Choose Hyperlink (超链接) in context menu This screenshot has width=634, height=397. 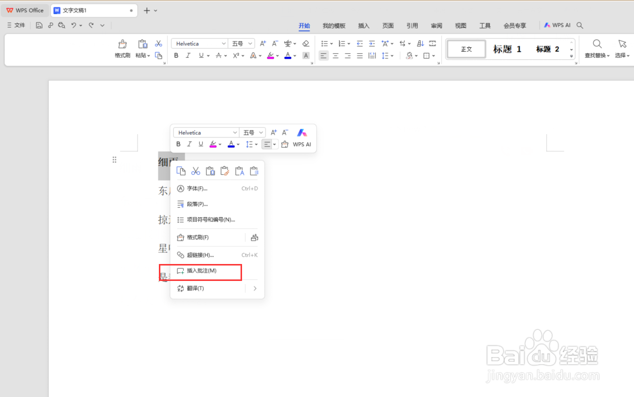217,255
